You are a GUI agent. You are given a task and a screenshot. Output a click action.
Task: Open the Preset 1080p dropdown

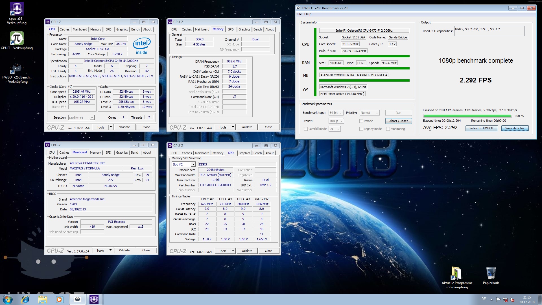[336, 121]
